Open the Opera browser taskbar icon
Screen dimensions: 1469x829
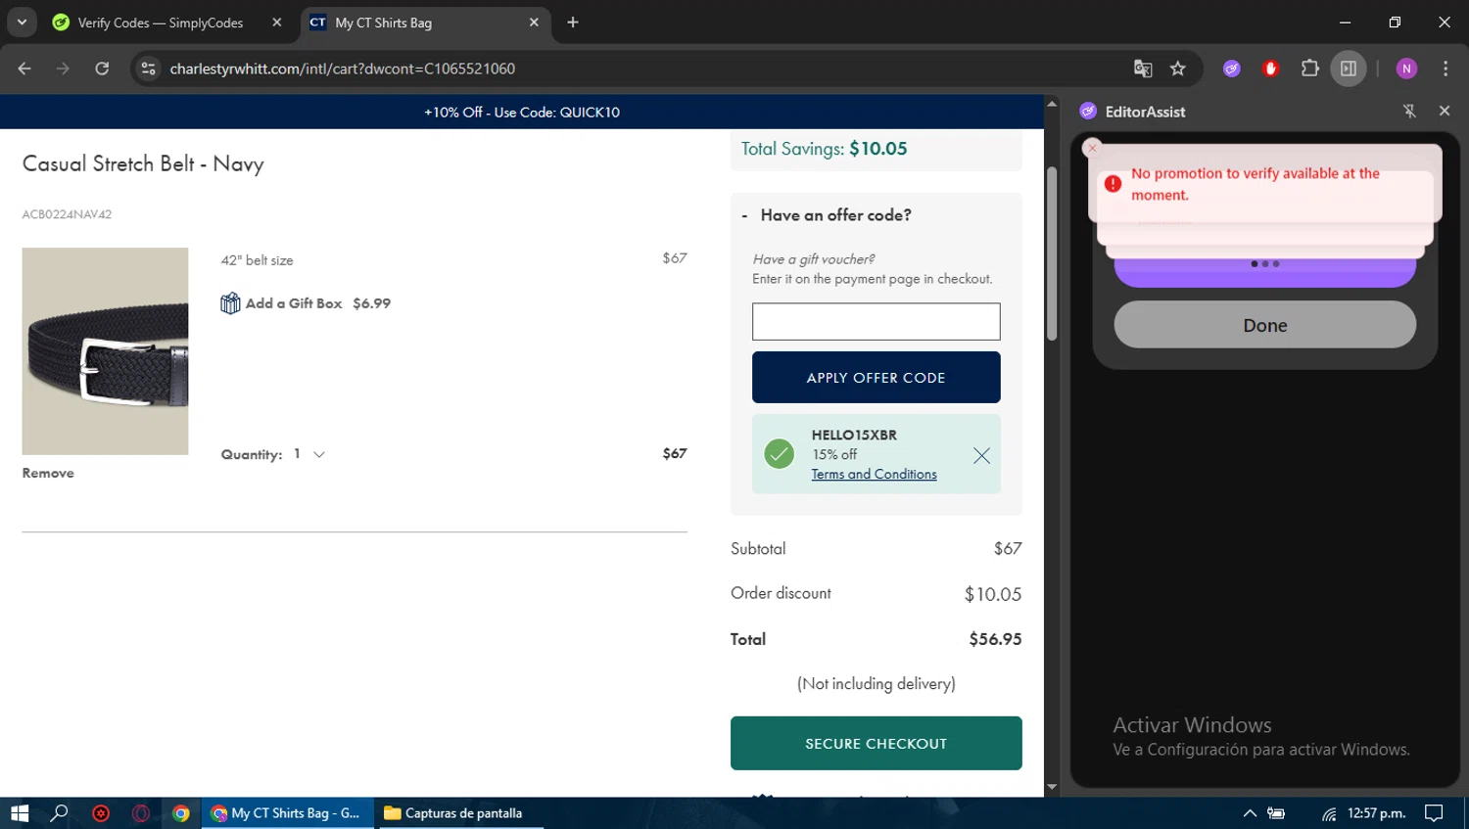coord(141,813)
